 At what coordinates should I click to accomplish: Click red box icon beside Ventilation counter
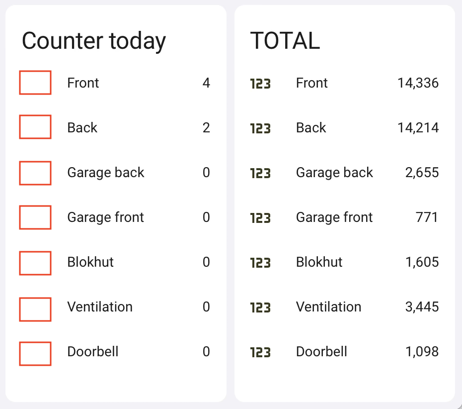[x=35, y=309]
